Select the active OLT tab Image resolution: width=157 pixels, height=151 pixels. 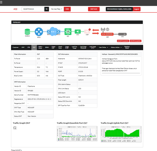coord(34,47)
